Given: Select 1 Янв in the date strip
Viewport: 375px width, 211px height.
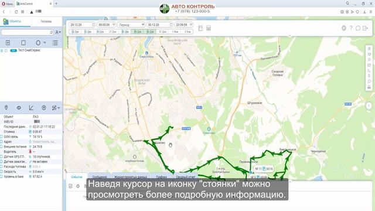Looking at the screenshot, I should point(175,32).
